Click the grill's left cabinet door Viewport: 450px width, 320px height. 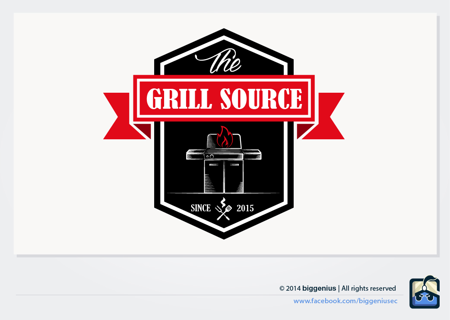coord(214,176)
